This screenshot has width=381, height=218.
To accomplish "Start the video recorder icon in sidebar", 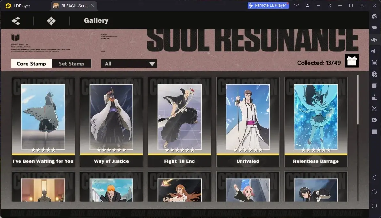I will 374,120.
